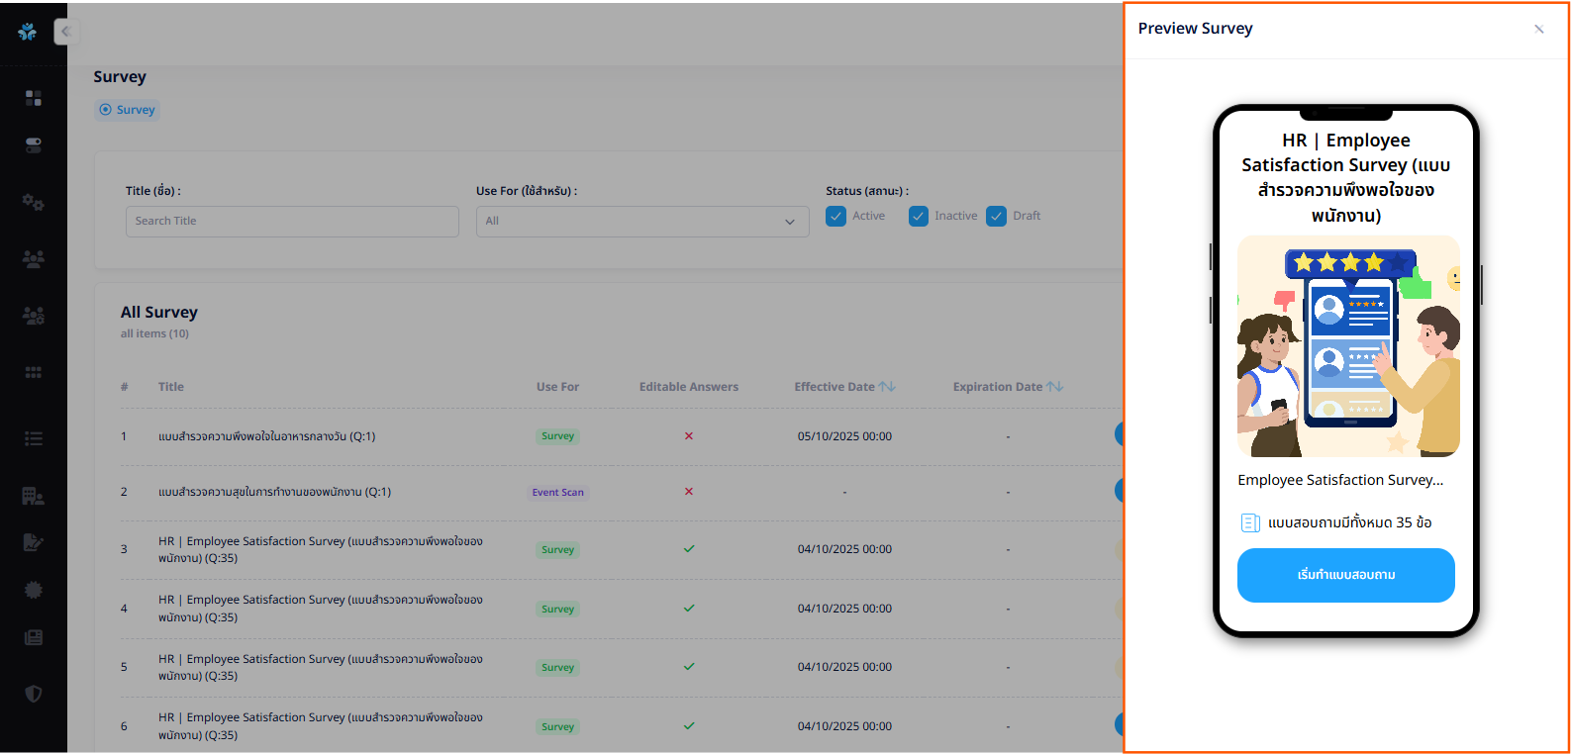1571x754 pixels.
Task: Click the newspaper icon in sidebar
Action: [x=34, y=637]
